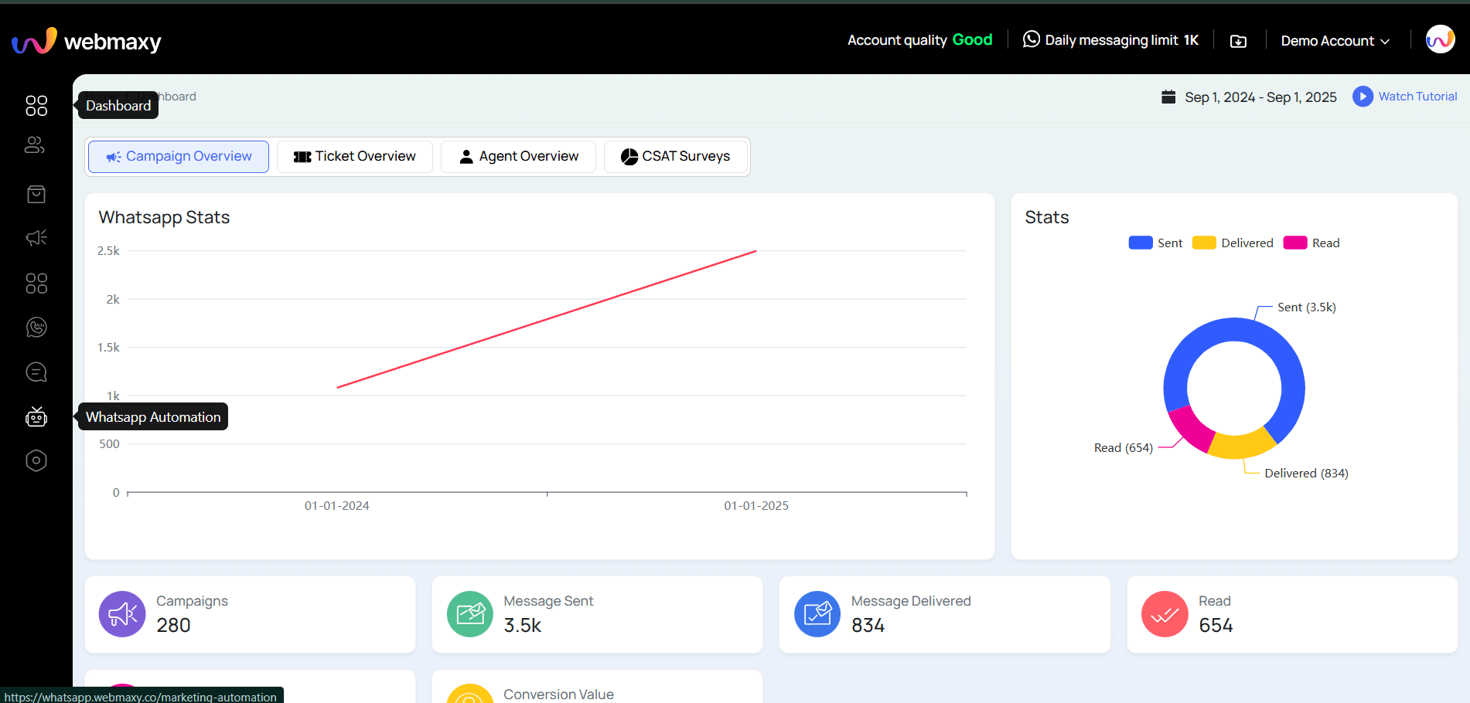Image resolution: width=1470 pixels, height=703 pixels.
Task: Click the calendar icon beside date range
Action: [1168, 97]
